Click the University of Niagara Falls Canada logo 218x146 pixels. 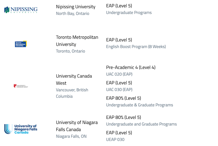[21, 129]
